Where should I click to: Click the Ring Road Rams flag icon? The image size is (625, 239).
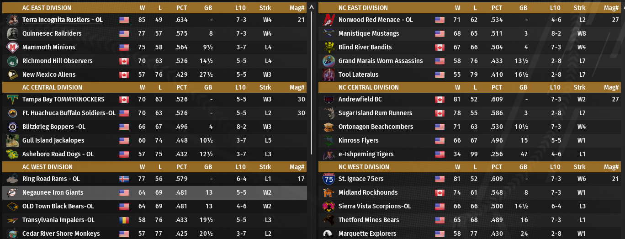[124, 179]
